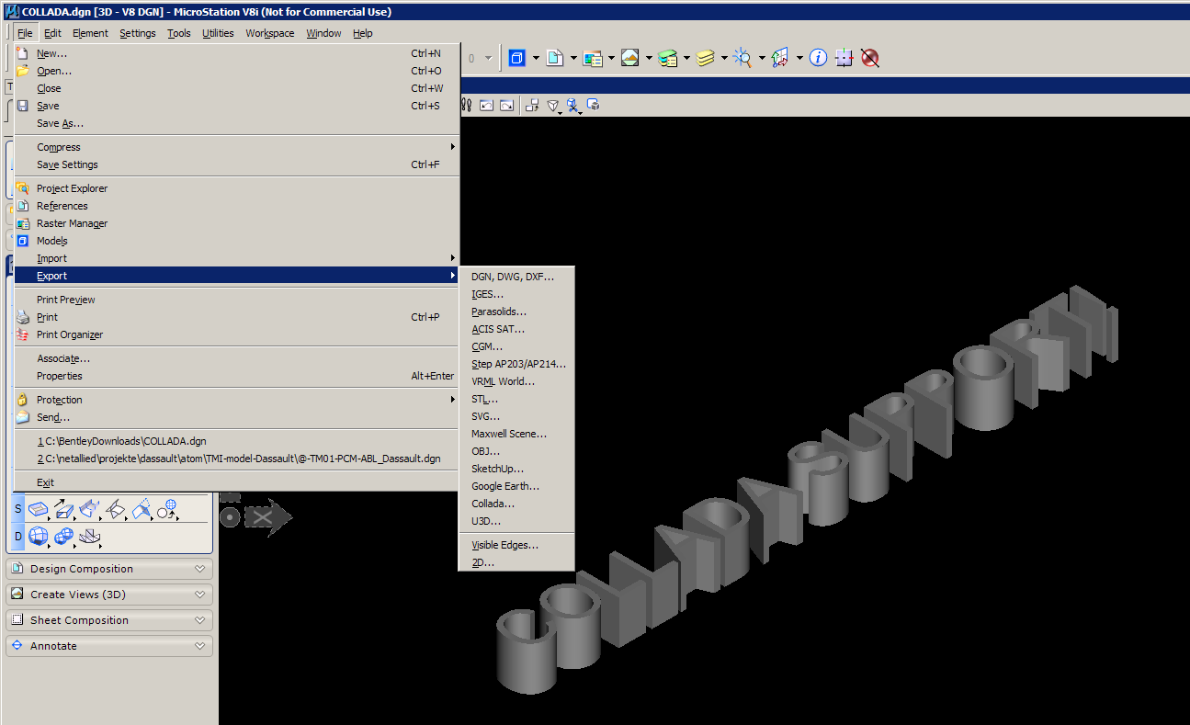Select Save As... in File menu
1190x725 pixels.
click(60, 123)
